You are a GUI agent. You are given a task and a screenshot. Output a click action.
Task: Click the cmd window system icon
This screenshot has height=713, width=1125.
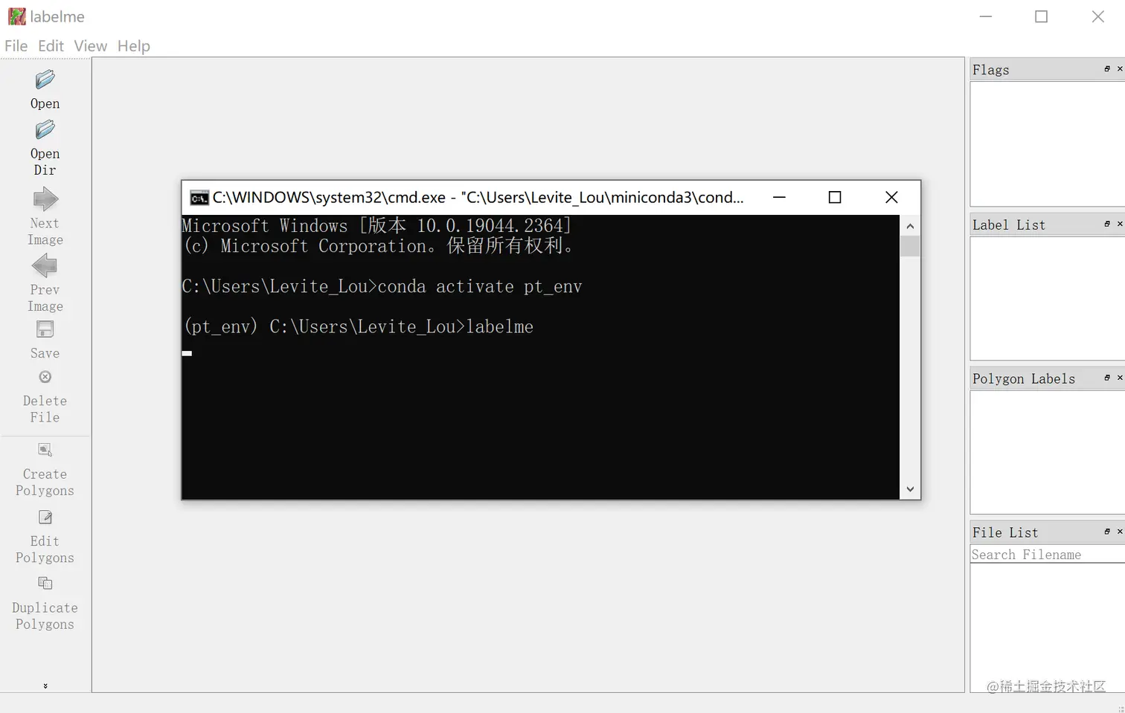199,198
